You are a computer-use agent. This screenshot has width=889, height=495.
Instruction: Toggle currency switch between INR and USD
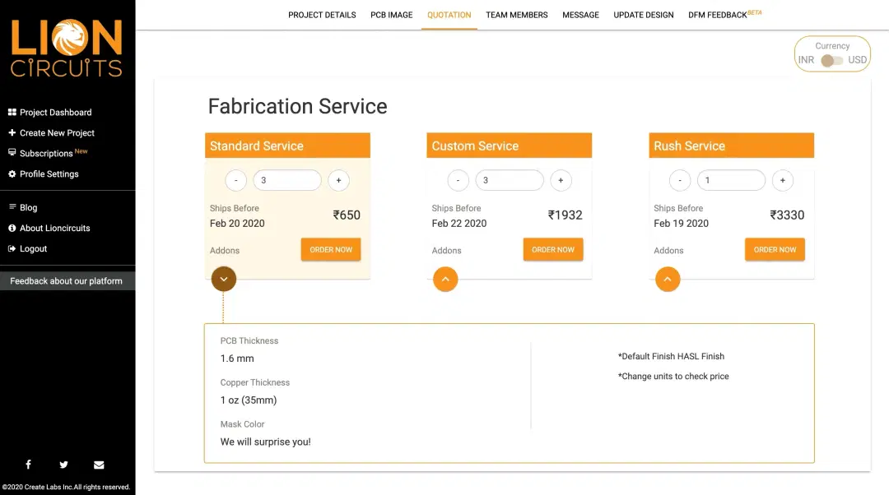832,60
